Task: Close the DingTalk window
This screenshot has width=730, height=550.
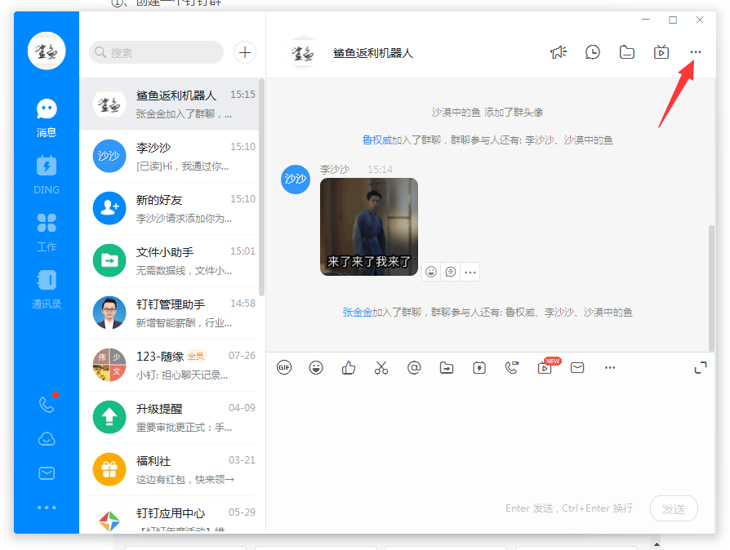Action: point(700,20)
